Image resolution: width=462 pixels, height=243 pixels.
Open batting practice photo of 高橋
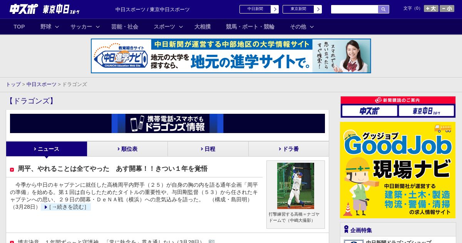296,186
